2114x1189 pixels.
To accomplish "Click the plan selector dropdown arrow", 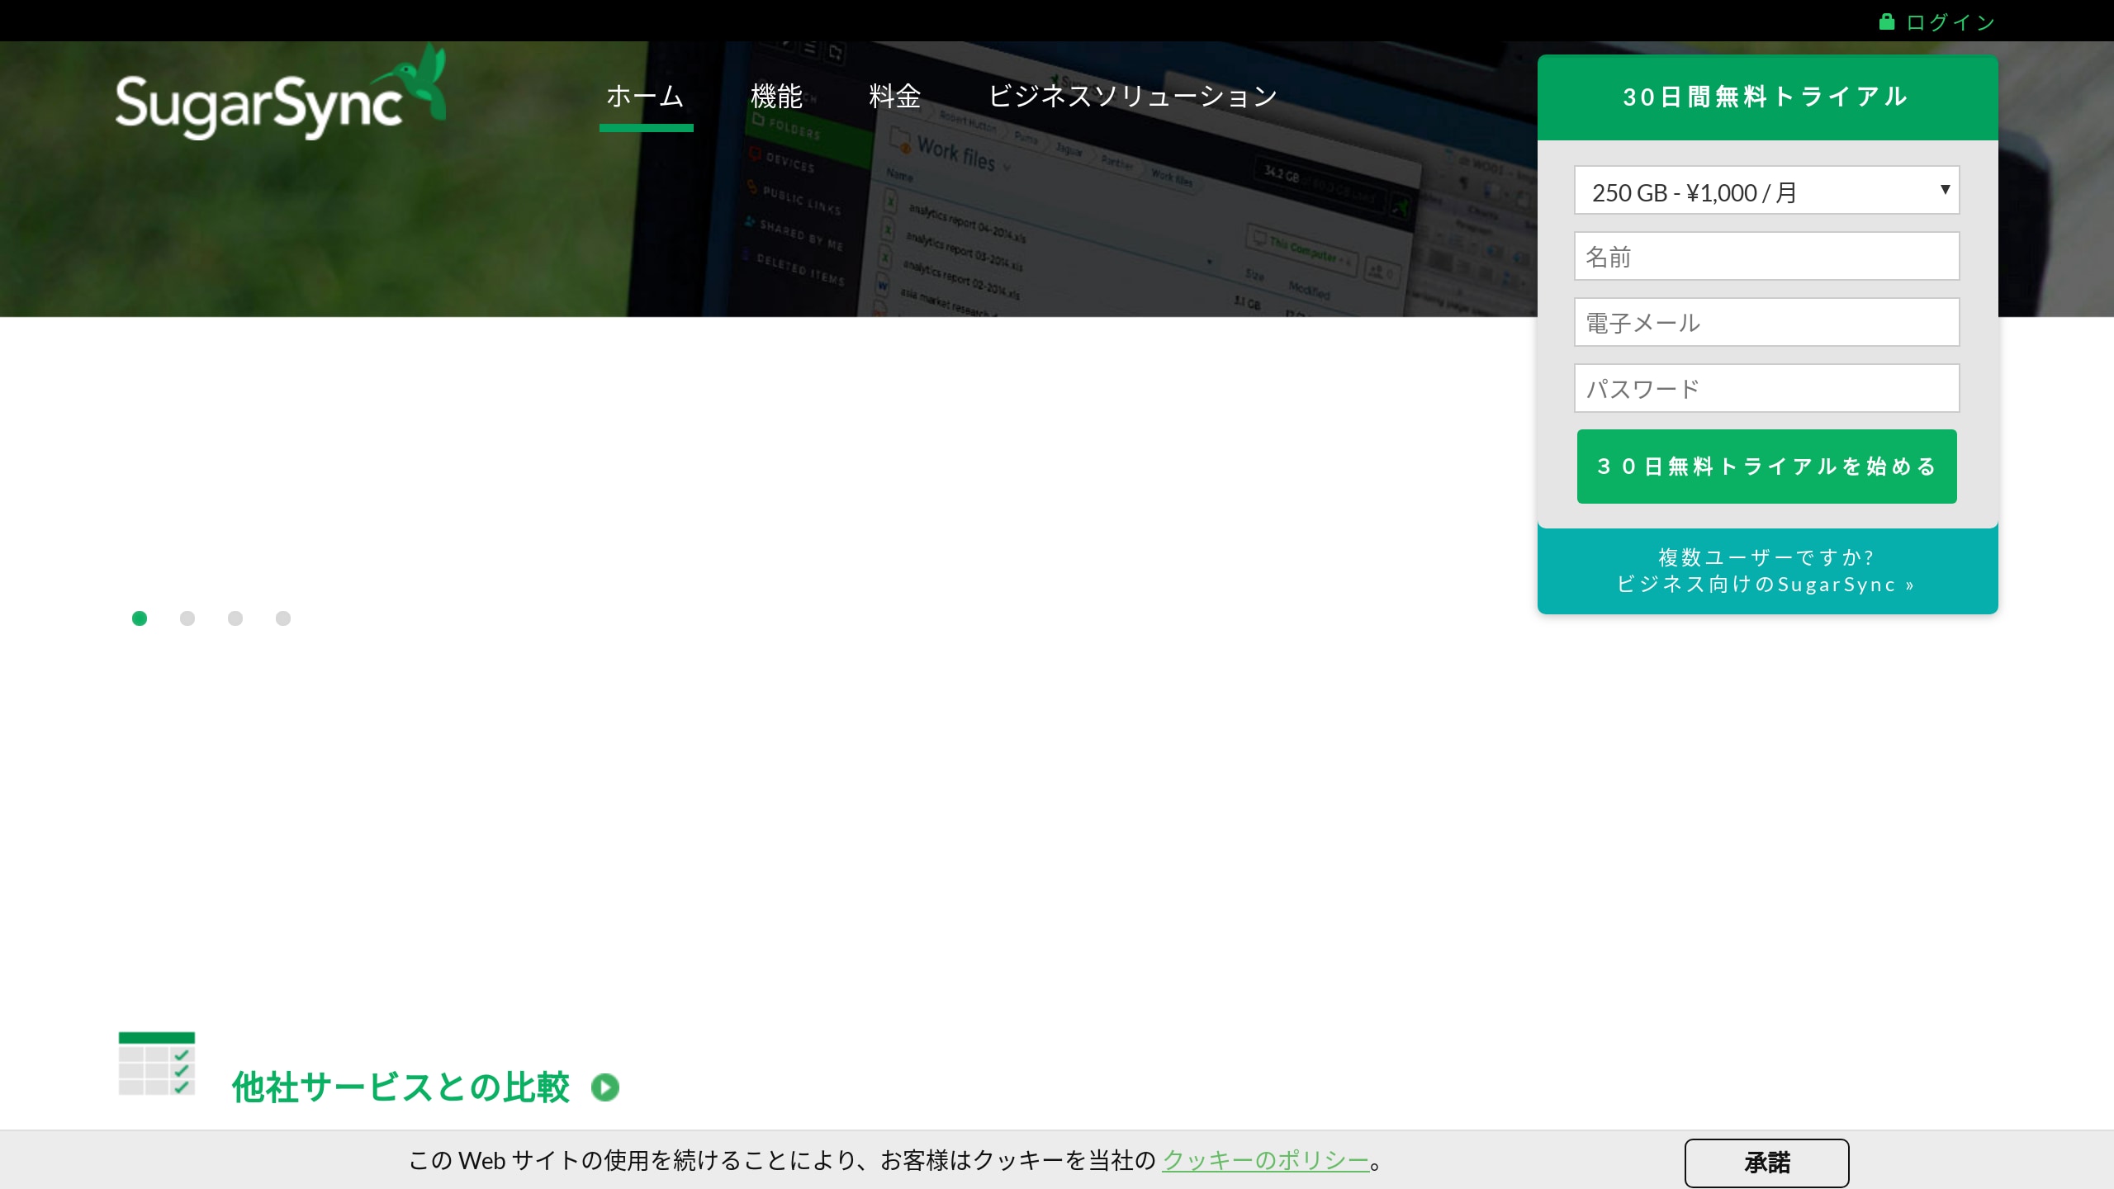I will coord(1945,190).
